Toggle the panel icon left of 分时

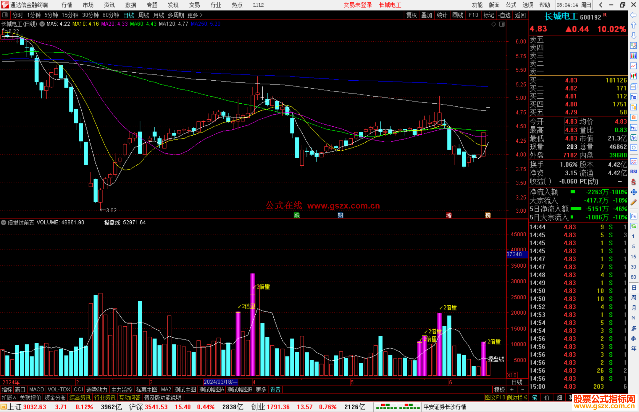pyautogui.click(x=5, y=15)
